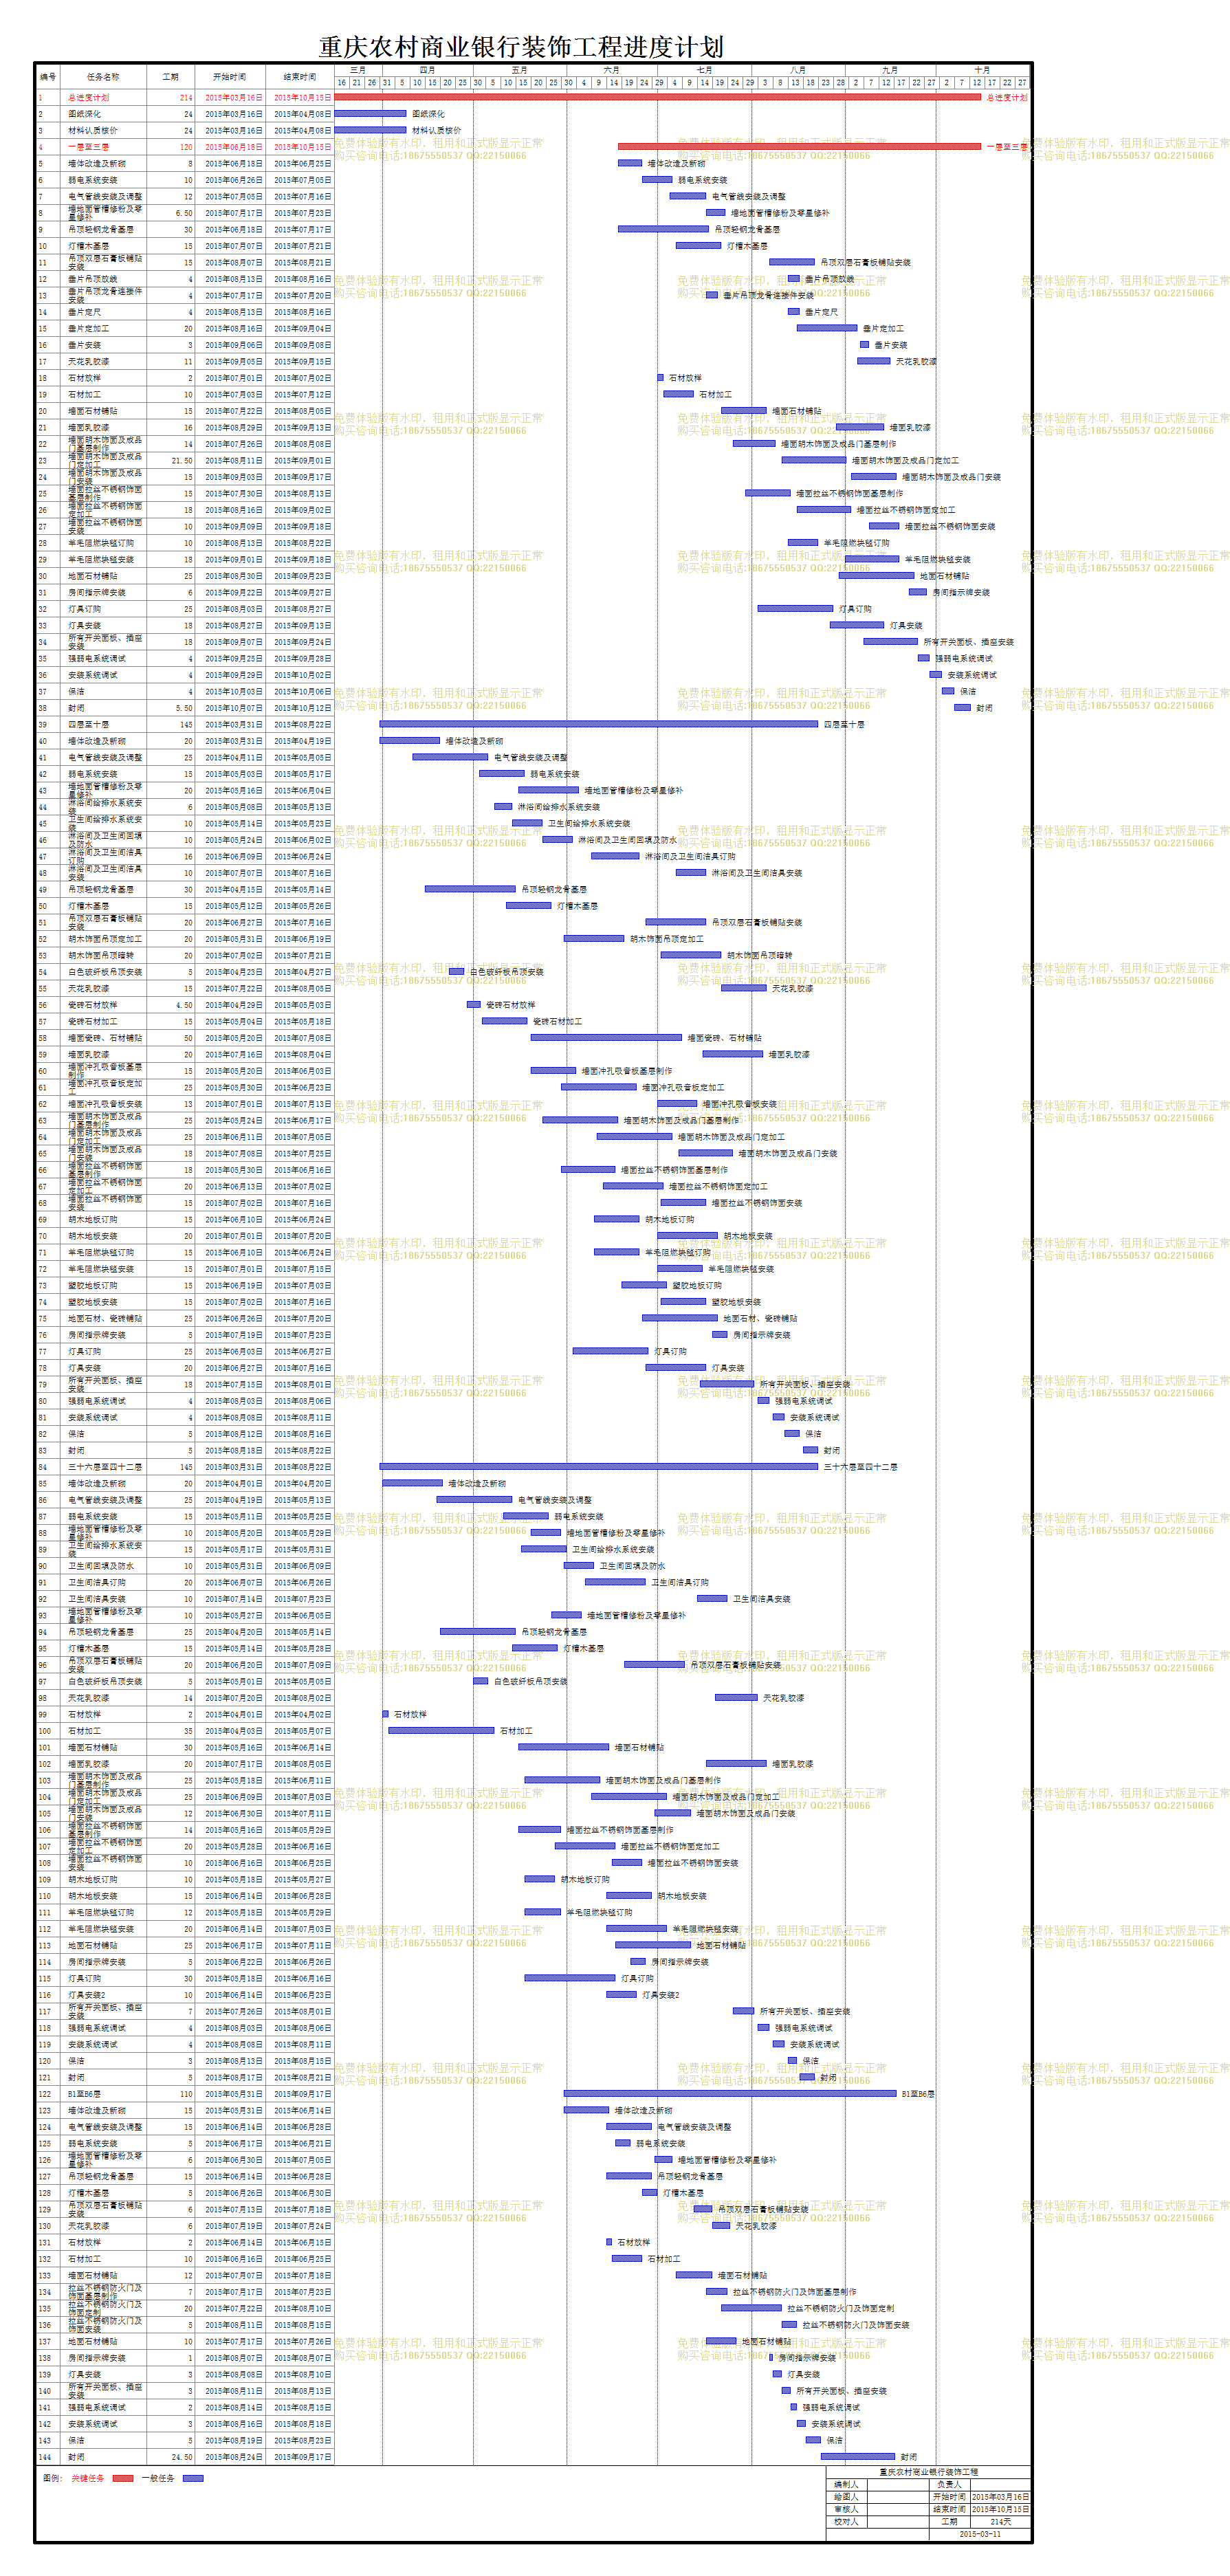This screenshot has height=2576, width=1230.
Task: Click the title block project name 重庆农村商业银行装饰工程
Action: pos(929,2472)
